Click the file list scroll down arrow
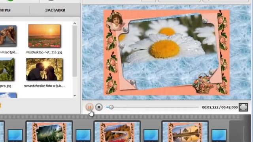Image resolution: width=253 pixels, height=142 pixels. [x=75, y=95]
